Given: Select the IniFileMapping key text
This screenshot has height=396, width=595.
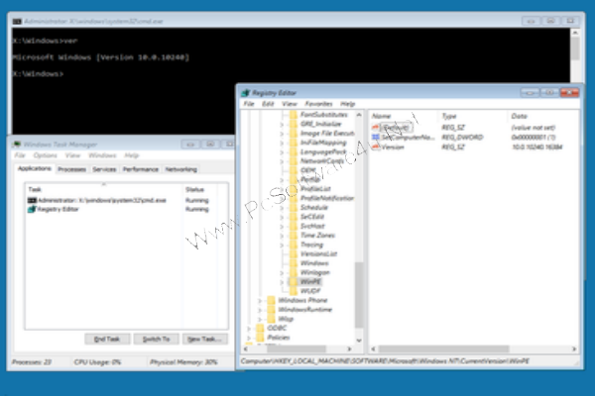Looking at the screenshot, I should [323, 143].
